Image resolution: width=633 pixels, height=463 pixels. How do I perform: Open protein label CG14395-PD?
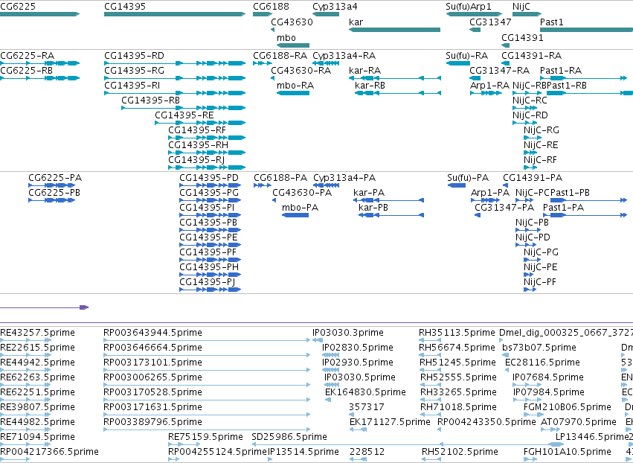click(x=209, y=178)
